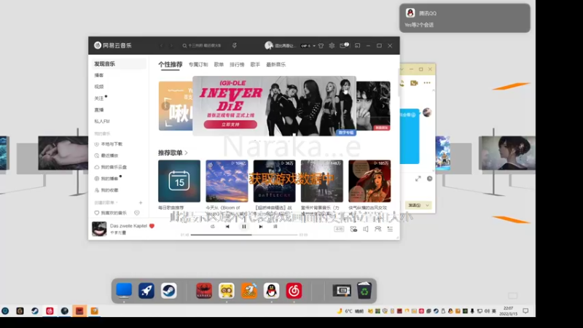Switch to mini player mode
Image resolution: width=583 pixels, height=328 pixels.
tap(357, 46)
